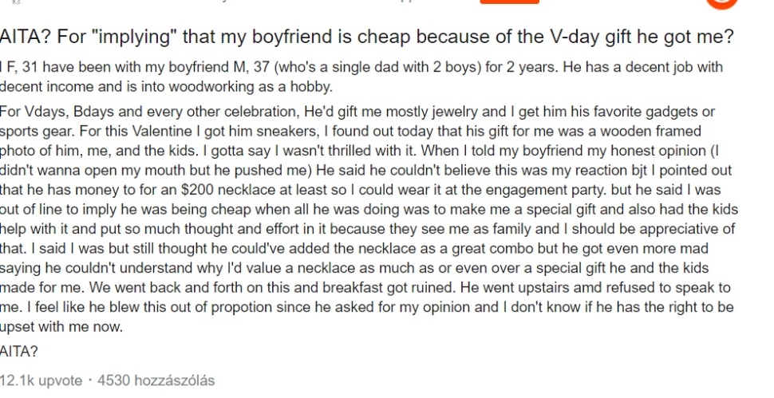The height and width of the screenshot is (398, 774).
Task: Click the orange round Reddit avatar icon
Action: click(721, 2)
